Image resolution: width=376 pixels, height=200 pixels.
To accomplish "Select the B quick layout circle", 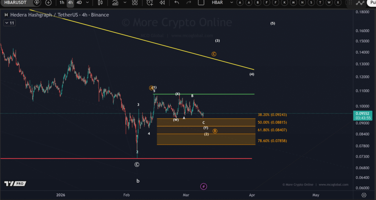I will (258, 3).
